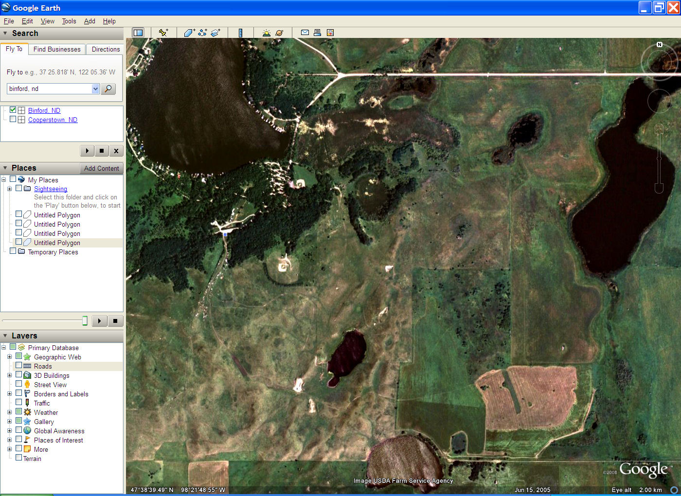Screen dimensions: 681x496
Task: Click the Gallery star icon
Action: coord(27,422)
